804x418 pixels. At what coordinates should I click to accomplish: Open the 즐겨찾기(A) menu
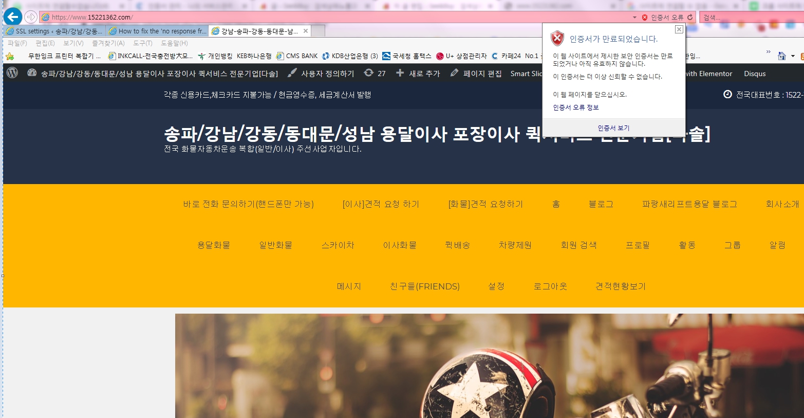click(108, 43)
